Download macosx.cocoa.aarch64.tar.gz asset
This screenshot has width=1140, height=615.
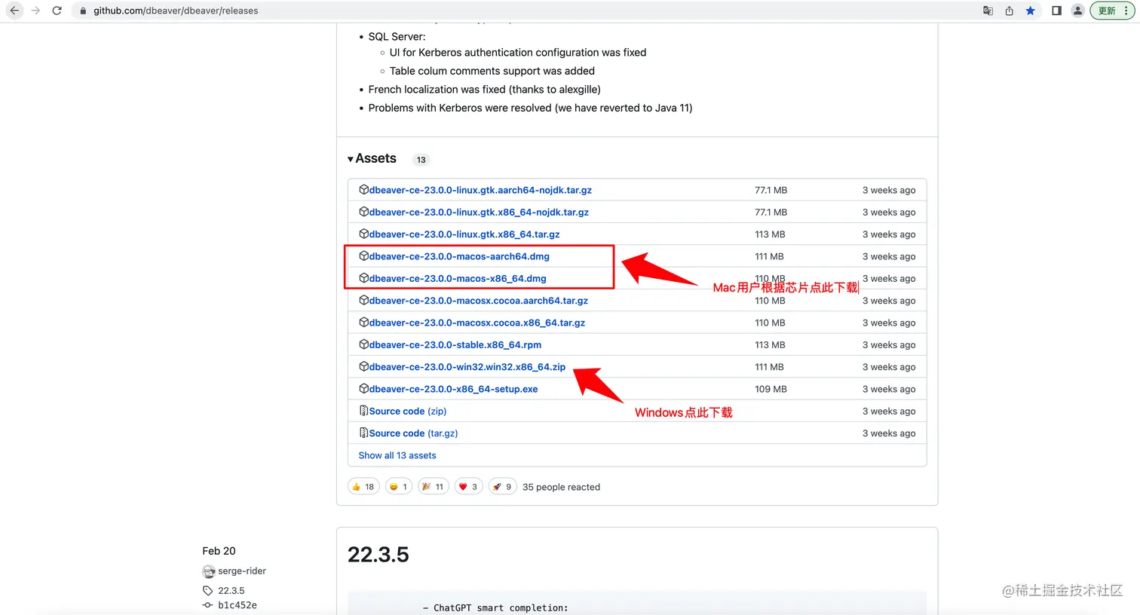[479, 300]
